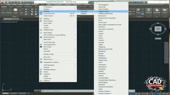Click the Spelling check icon

click(x=41, y=19)
